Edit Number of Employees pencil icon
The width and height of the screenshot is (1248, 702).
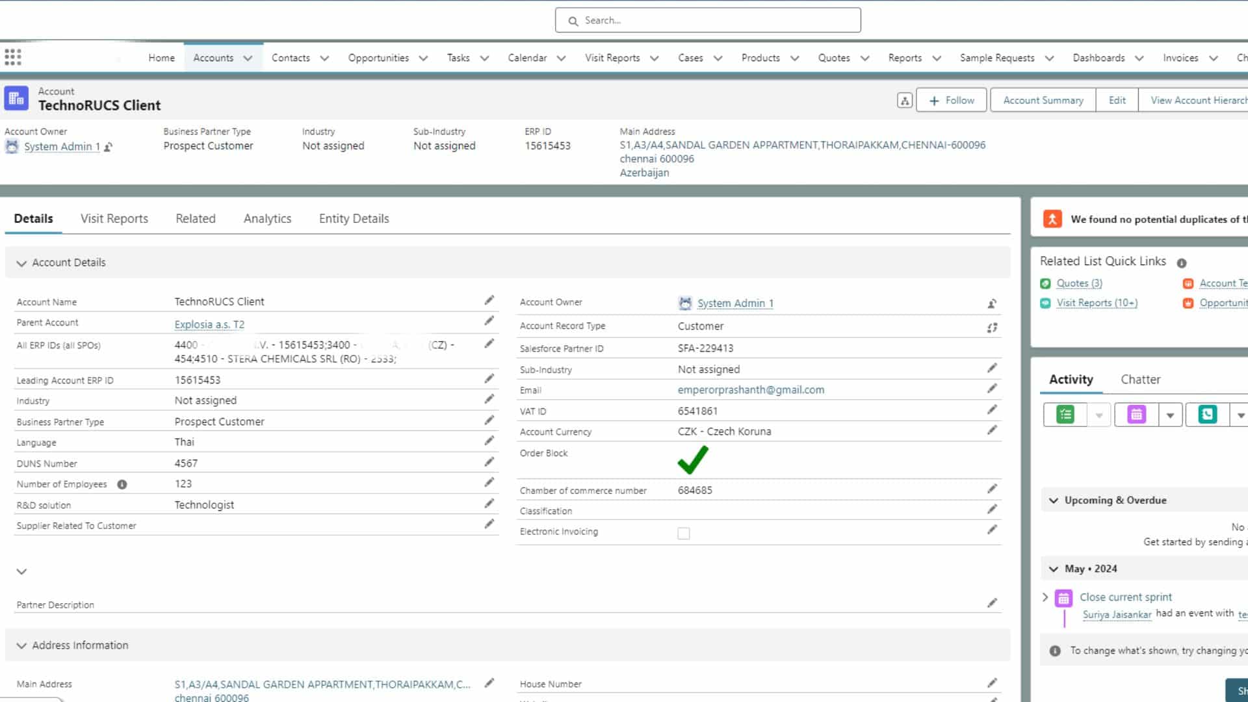489,482
